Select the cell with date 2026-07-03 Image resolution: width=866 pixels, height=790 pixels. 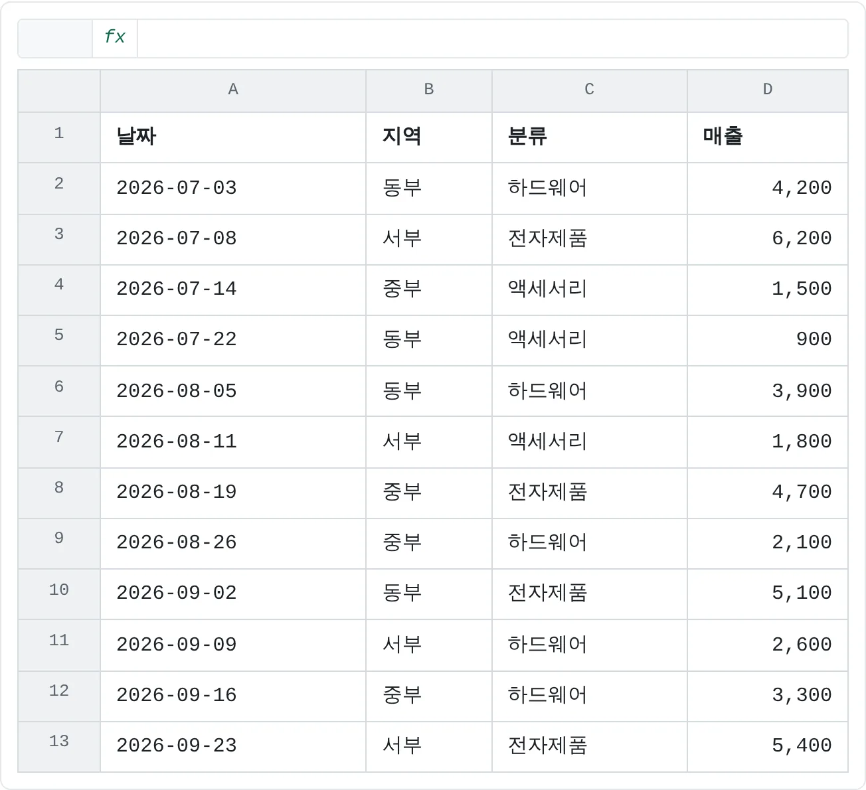233,189
